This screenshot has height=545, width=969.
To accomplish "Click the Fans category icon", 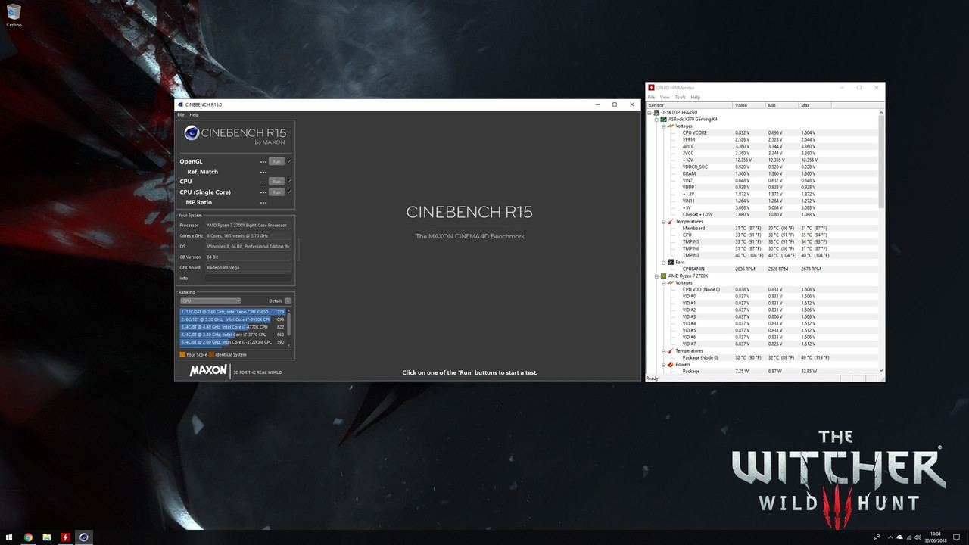I will (670, 262).
